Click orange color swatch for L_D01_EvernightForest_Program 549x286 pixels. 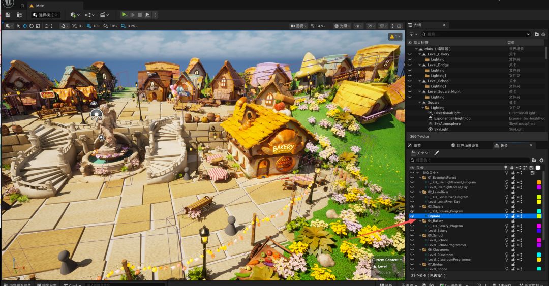539,182
